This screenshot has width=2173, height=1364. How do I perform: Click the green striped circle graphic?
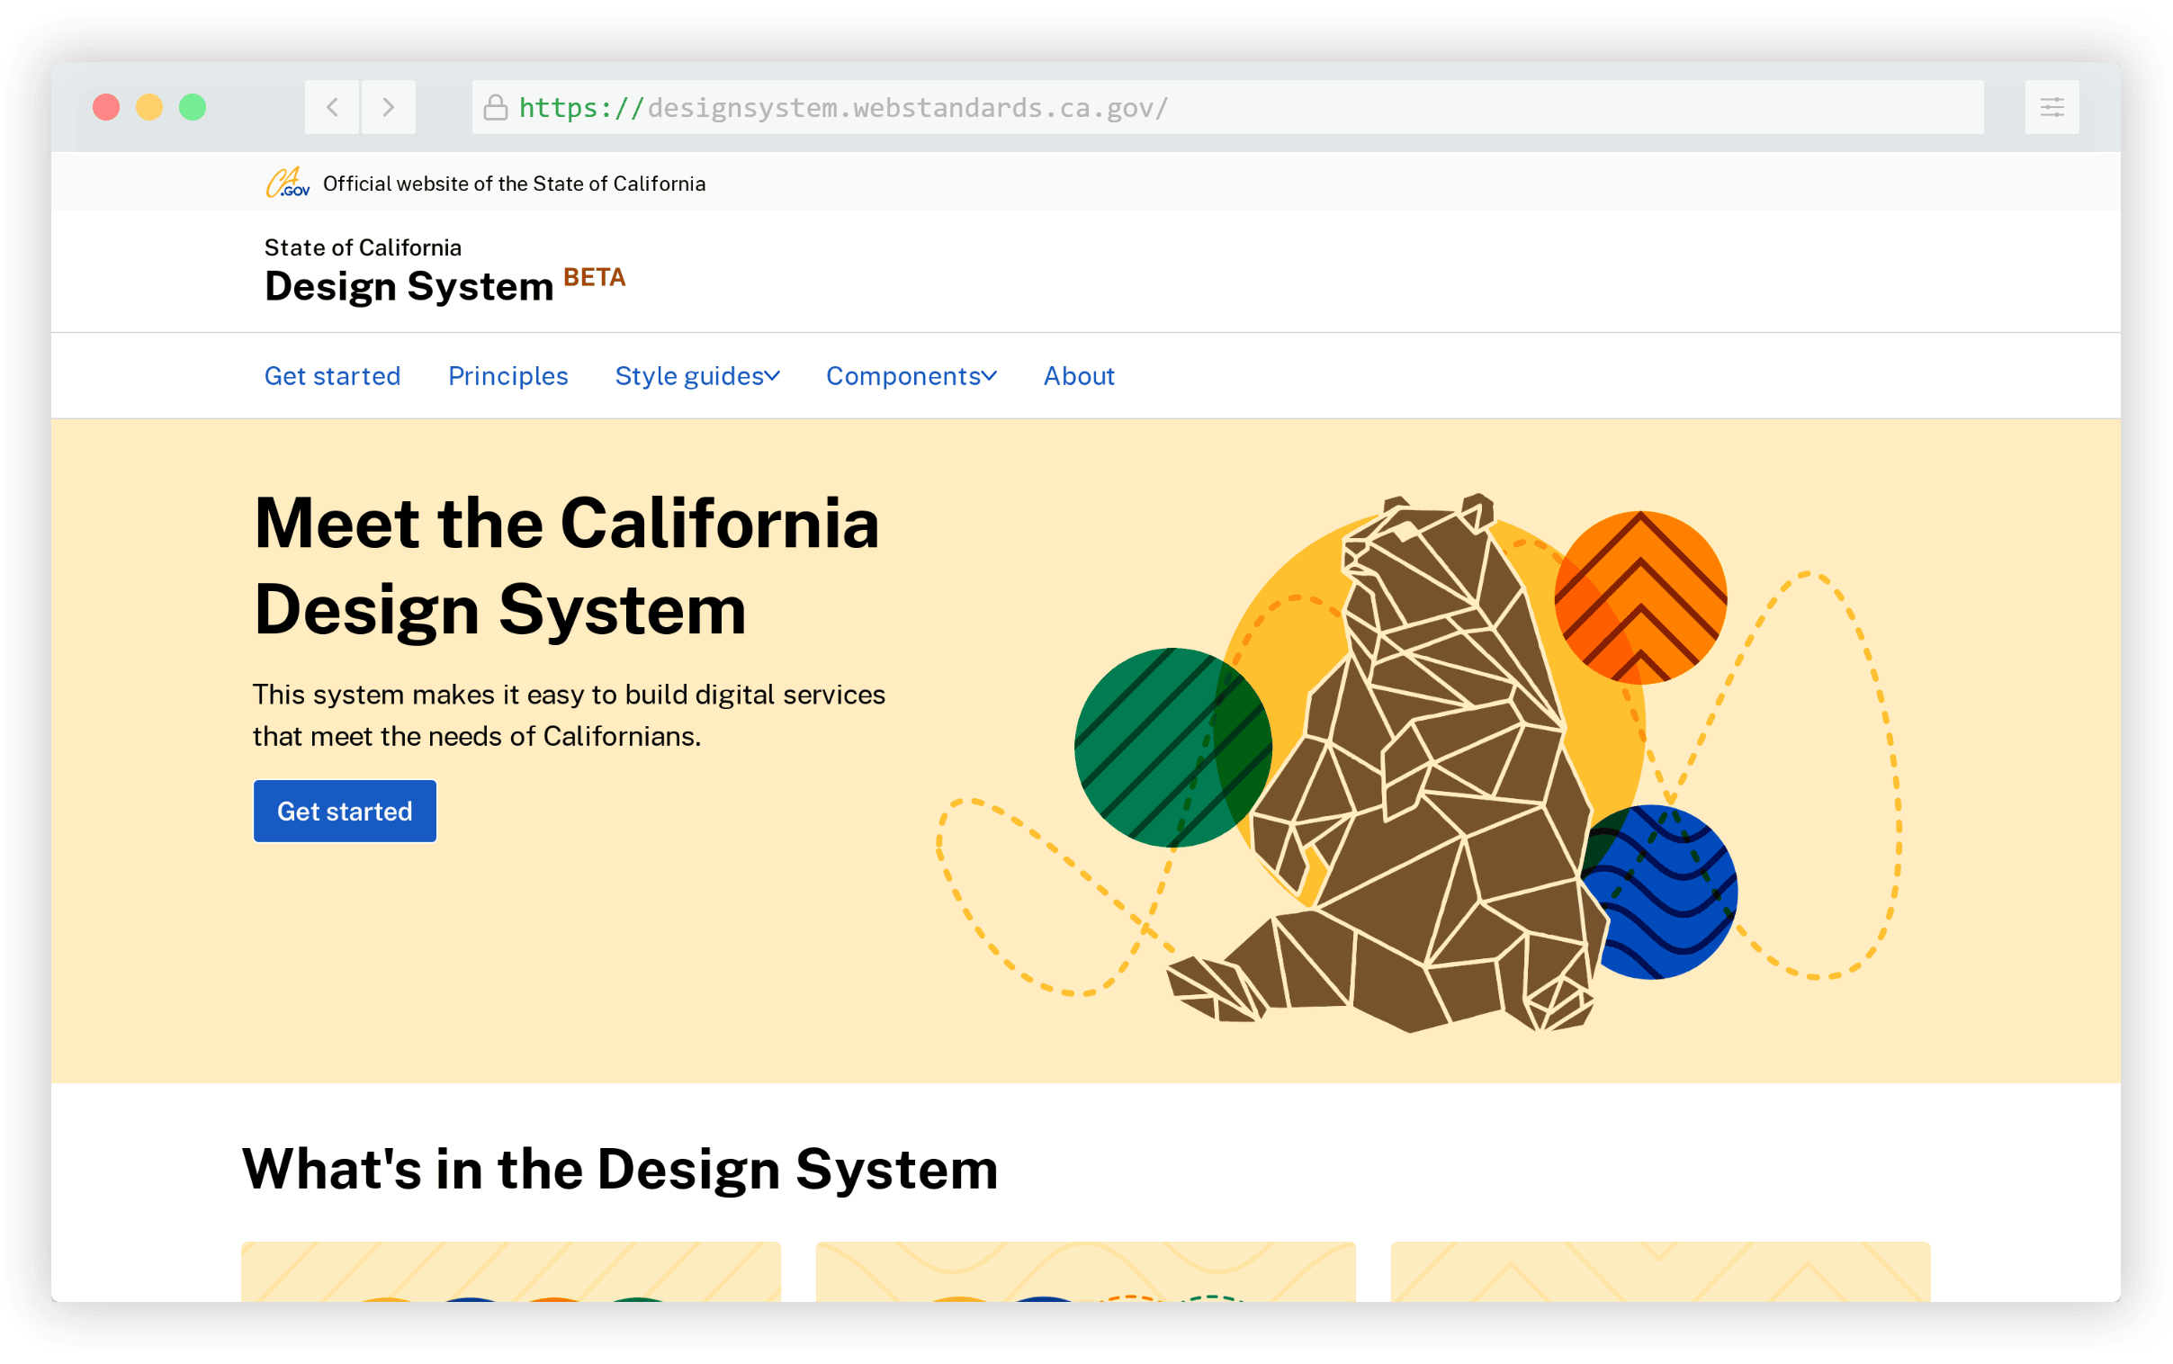click(x=1172, y=749)
